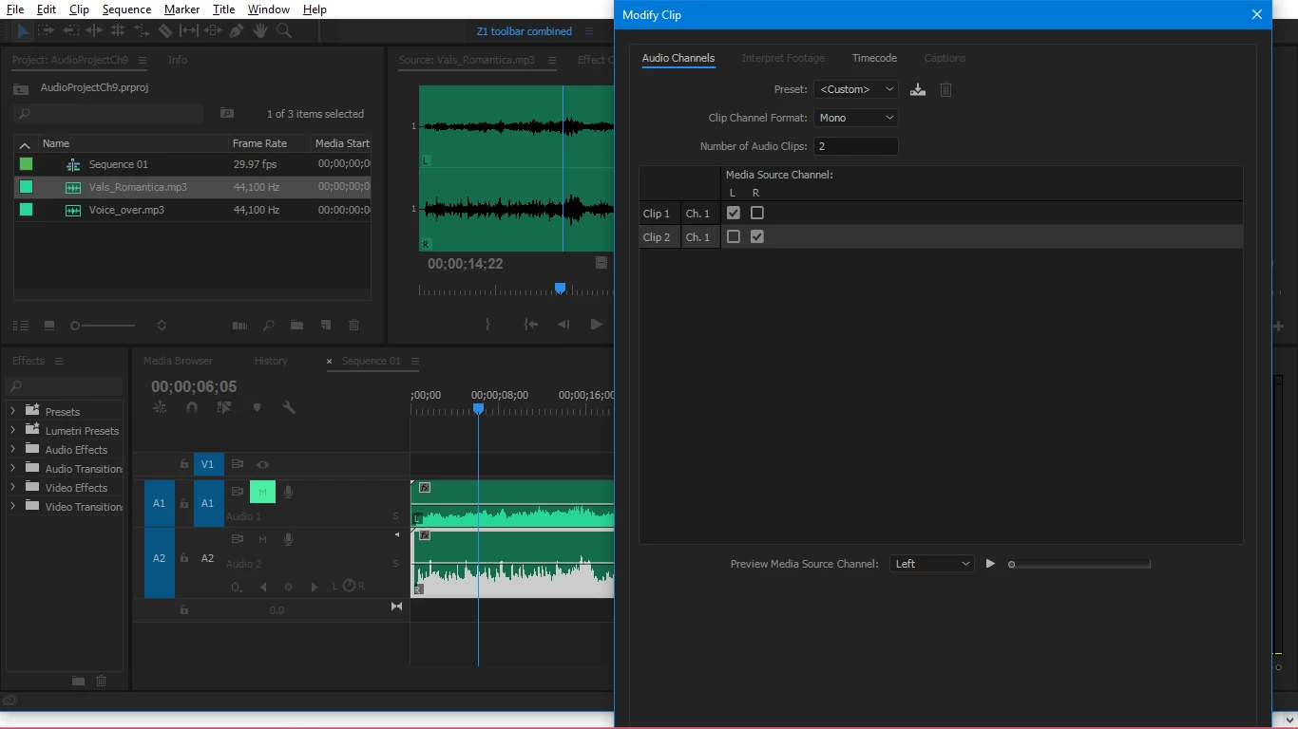Select the Hand tool
Viewport: 1298px width, 729px height.
[260, 31]
